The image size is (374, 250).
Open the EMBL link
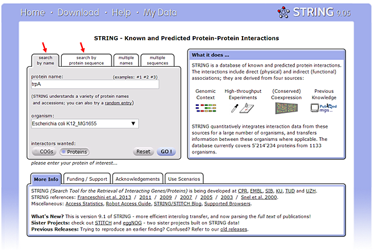(256, 191)
